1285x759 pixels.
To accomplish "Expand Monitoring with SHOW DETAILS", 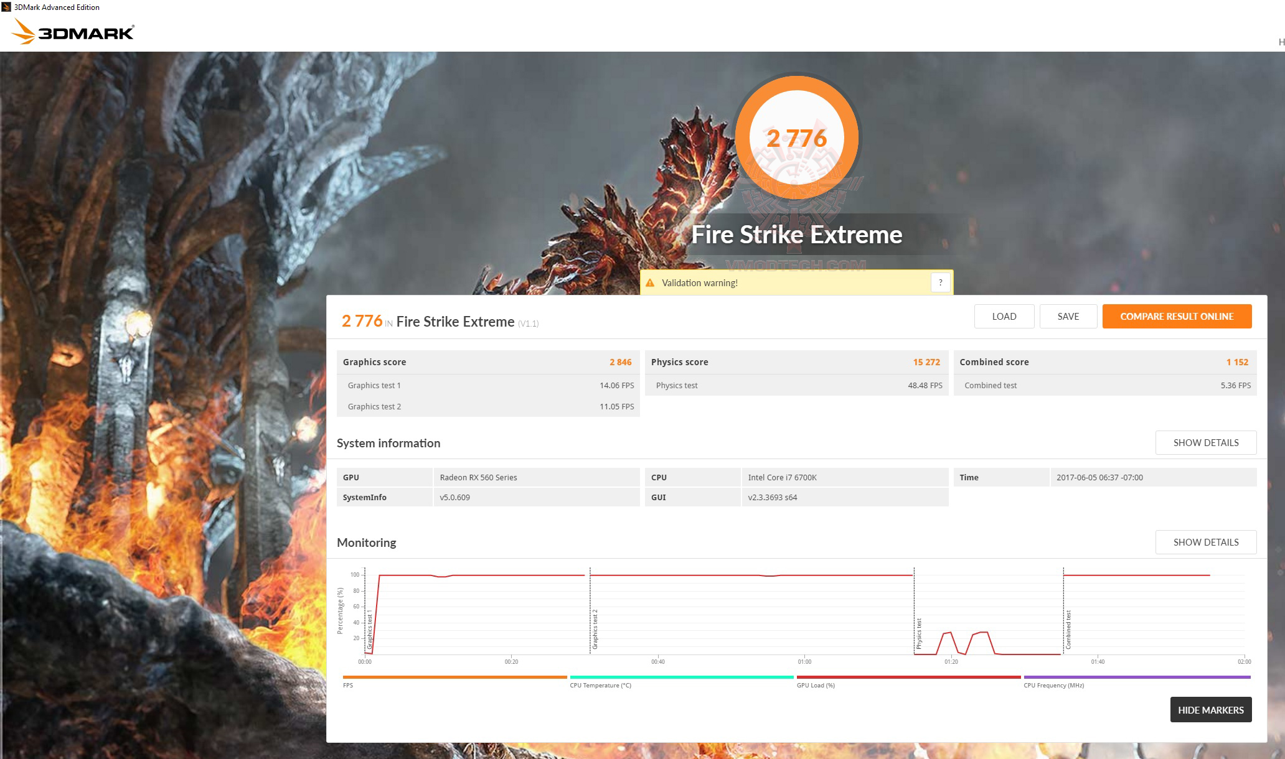I will pos(1205,542).
